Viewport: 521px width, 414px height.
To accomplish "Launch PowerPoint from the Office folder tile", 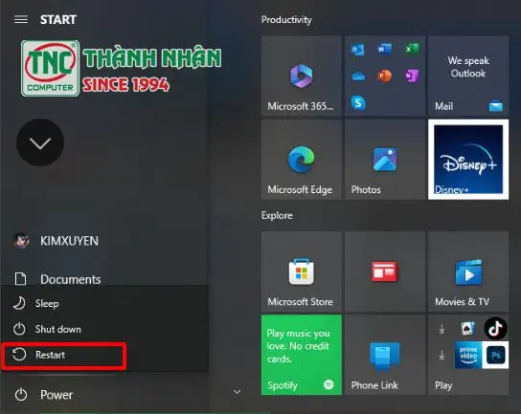I will pyautogui.click(x=384, y=76).
